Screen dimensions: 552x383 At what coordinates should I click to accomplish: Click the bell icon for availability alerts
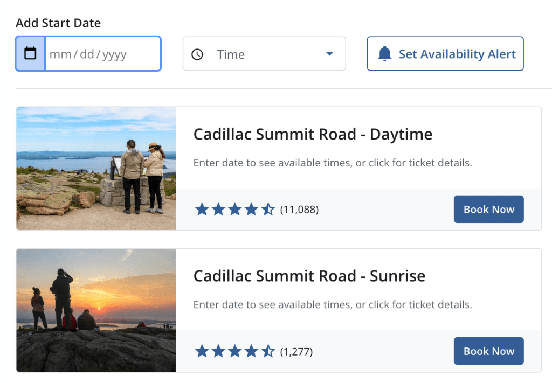coord(384,54)
